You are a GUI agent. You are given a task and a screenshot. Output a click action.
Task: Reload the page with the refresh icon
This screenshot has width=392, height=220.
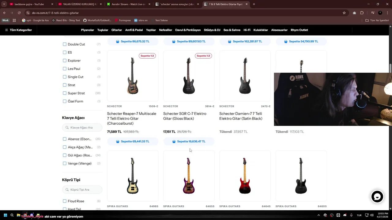[19, 13]
